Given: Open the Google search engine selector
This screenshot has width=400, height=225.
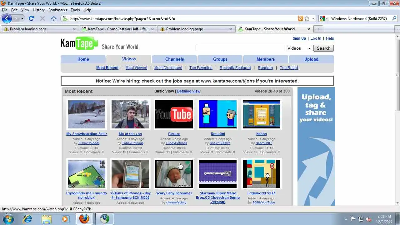Looking at the screenshot, I should click(x=323, y=19).
